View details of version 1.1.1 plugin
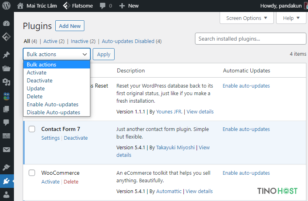 [200, 112]
